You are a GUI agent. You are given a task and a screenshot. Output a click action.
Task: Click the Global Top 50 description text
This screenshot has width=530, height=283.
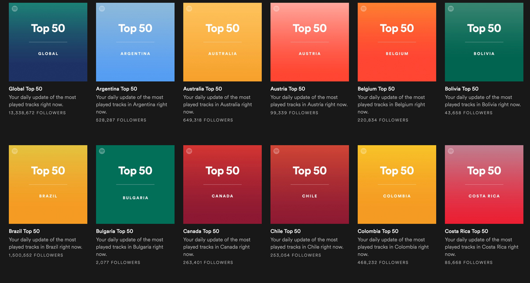(42, 101)
